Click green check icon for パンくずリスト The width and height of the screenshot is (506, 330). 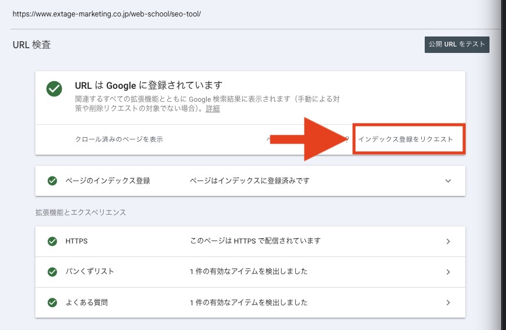tap(52, 272)
